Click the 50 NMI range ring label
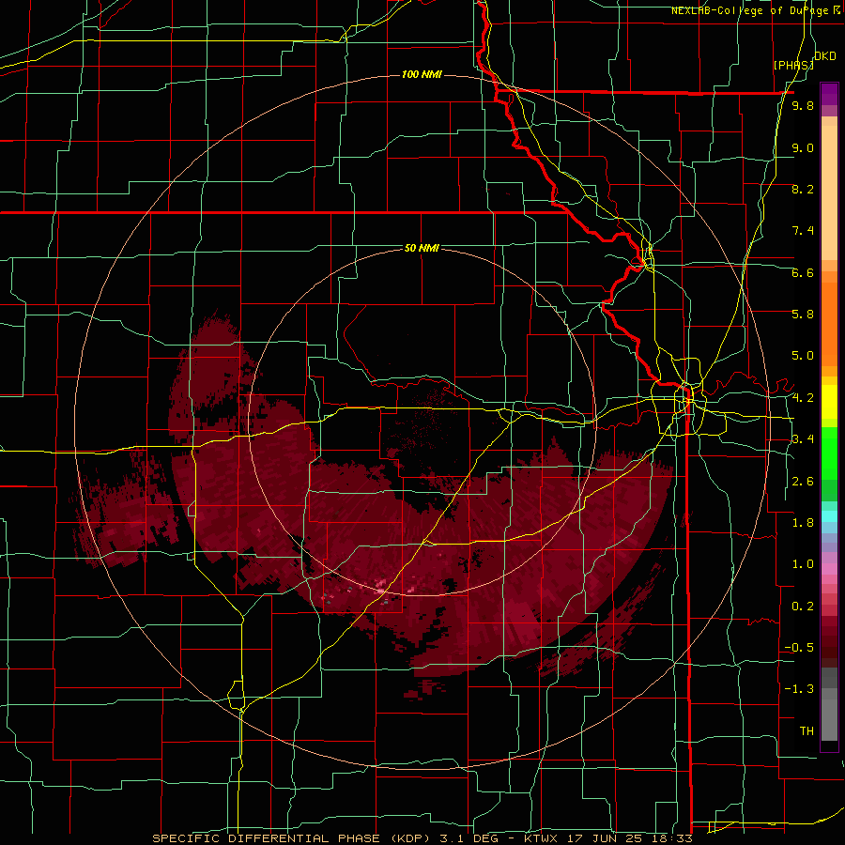Viewport: 845px width, 845px height. pyautogui.click(x=422, y=248)
